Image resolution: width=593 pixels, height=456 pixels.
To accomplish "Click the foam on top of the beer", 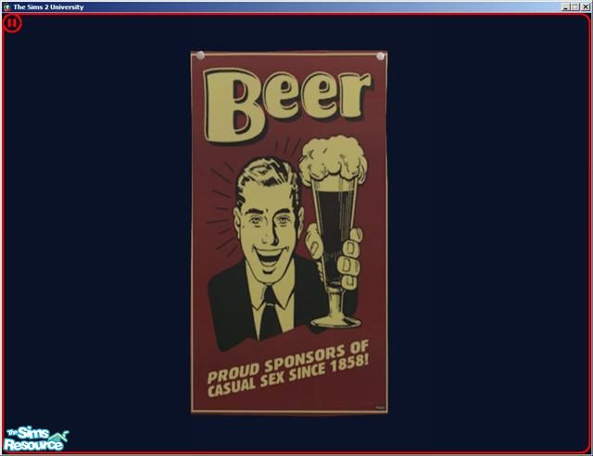I will tap(327, 158).
